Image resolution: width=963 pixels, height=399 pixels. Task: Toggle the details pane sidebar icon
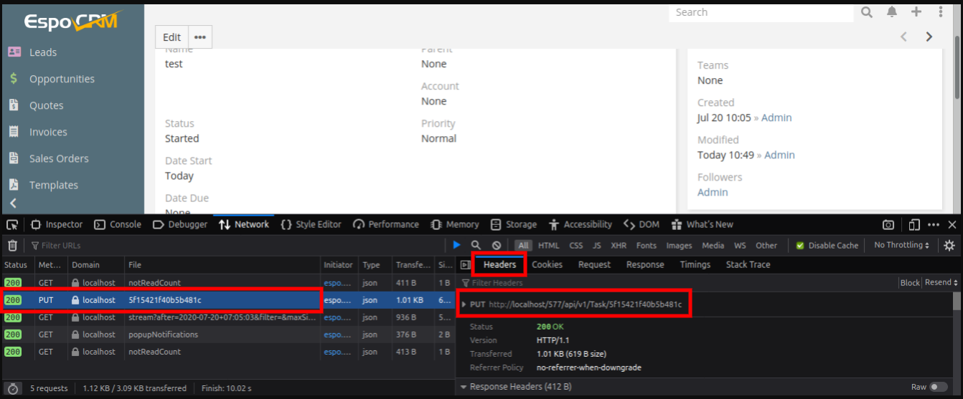click(x=465, y=265)
